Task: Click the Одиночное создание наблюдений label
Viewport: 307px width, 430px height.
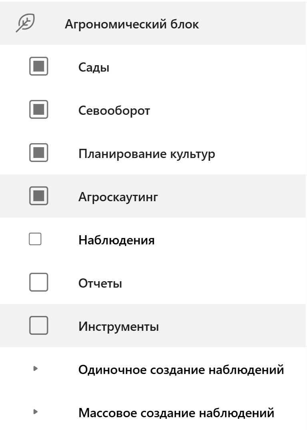Action: point(181,370)
